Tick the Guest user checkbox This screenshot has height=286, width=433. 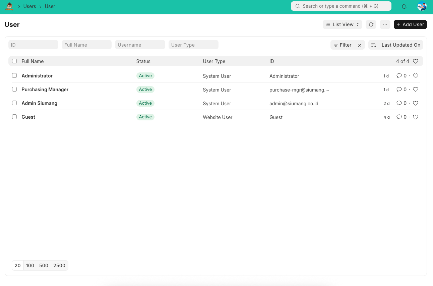tap(14, 117)
